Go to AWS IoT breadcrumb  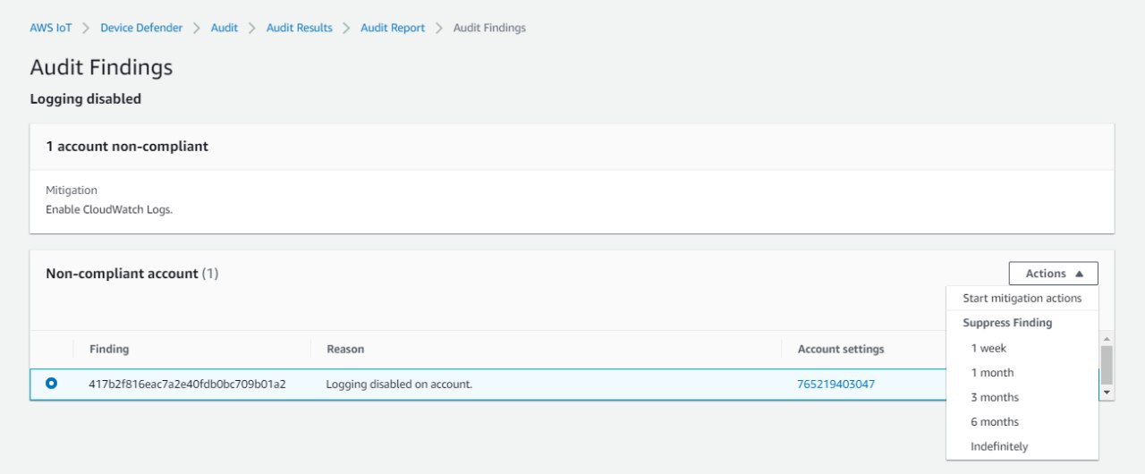51,28
